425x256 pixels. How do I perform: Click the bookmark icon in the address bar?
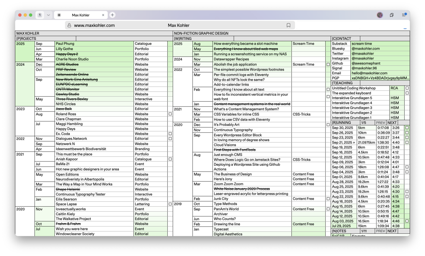click(x=288, y=25)
